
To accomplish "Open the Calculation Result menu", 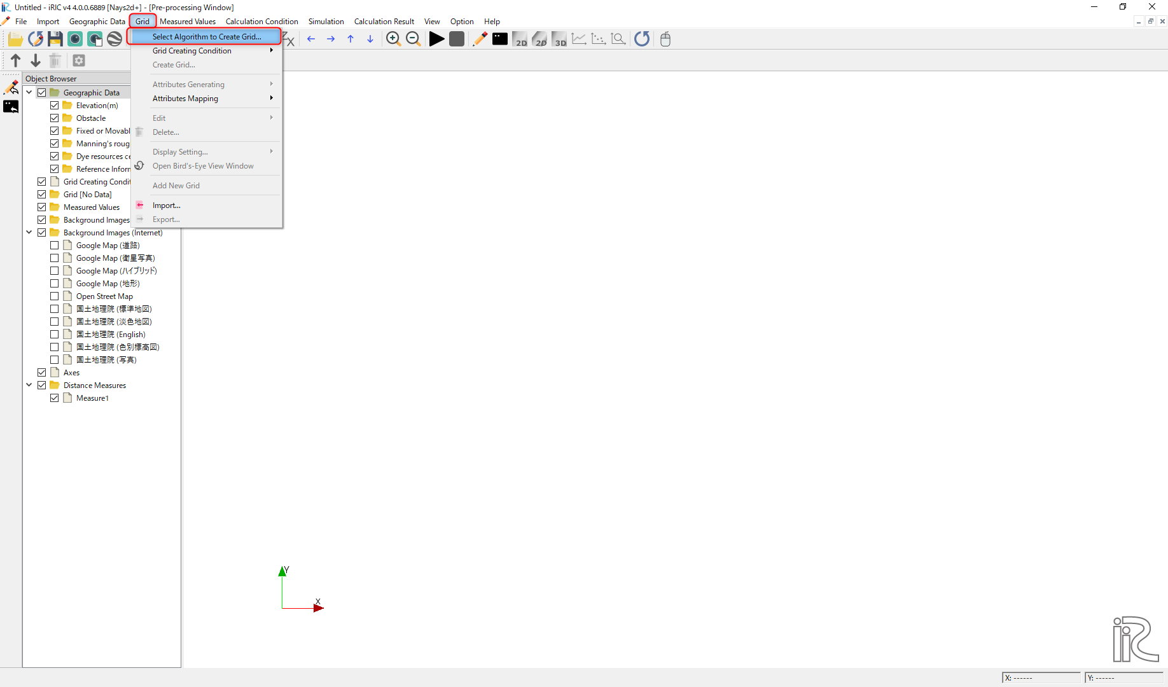I will pos(384,22).
